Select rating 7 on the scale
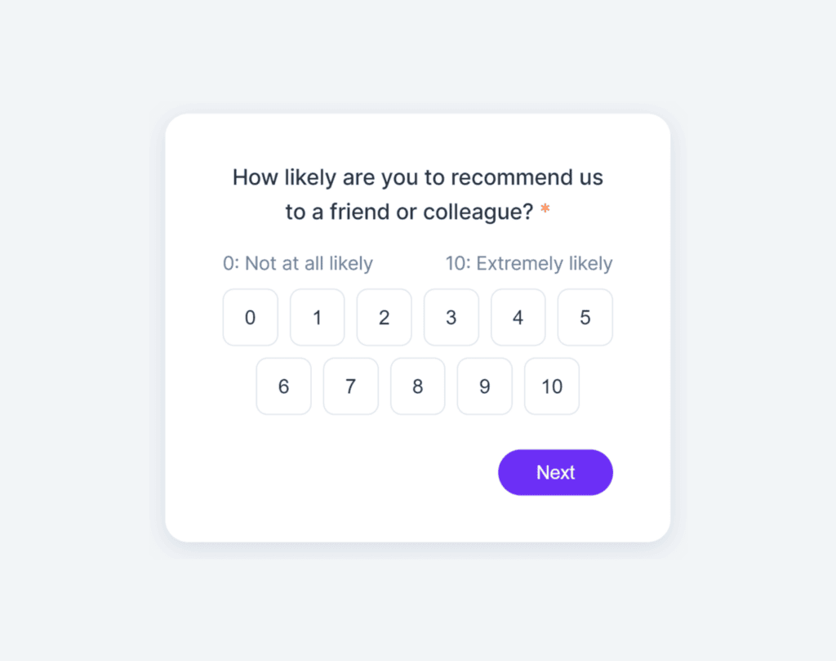 click(350, 386)
